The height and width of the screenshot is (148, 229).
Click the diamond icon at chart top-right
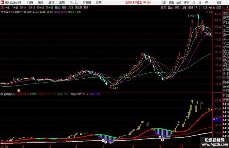coord(207,12)
